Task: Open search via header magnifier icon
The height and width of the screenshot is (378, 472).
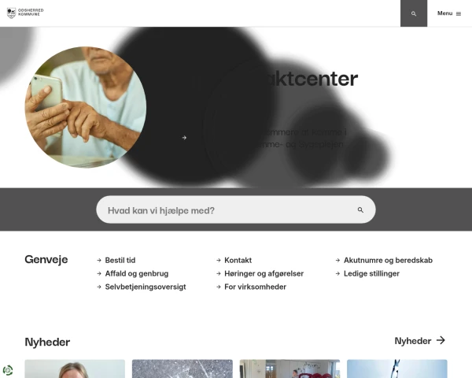Action: pos(414,13)
